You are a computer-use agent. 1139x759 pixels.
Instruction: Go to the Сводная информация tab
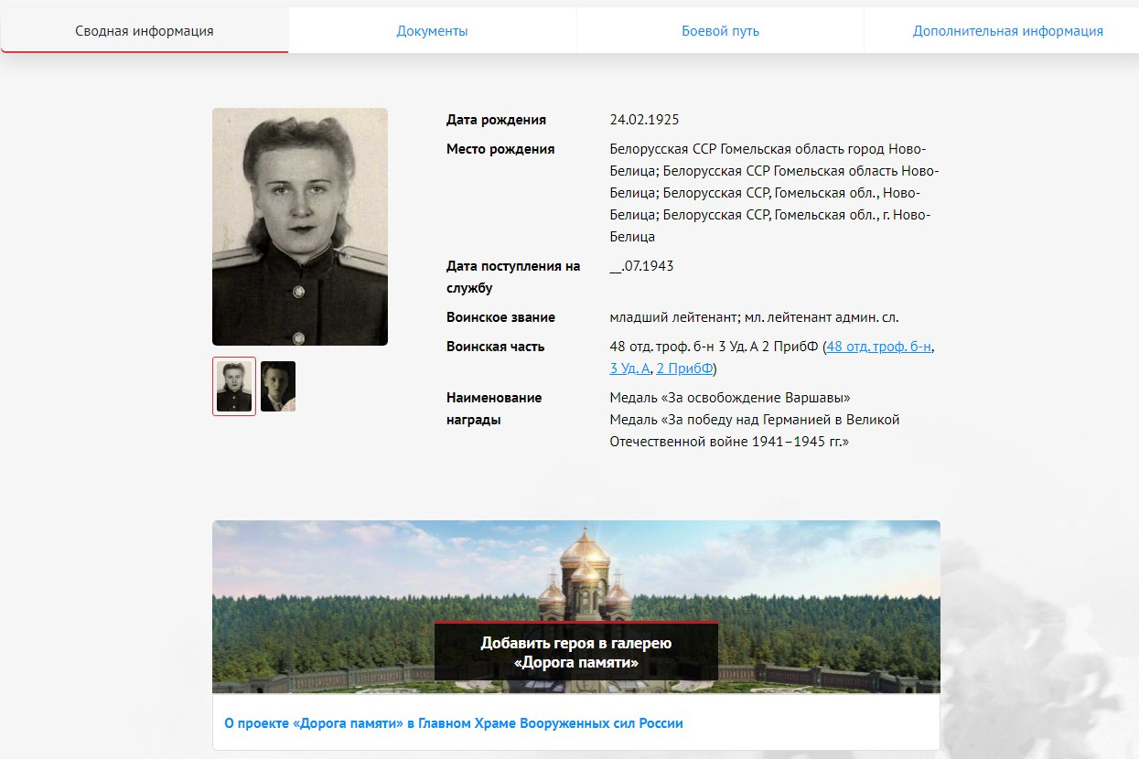pyautogui.click(x=145, y=31)
